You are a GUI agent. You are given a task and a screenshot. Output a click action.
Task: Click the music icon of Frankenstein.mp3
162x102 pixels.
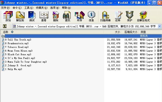tap(3, 43)
